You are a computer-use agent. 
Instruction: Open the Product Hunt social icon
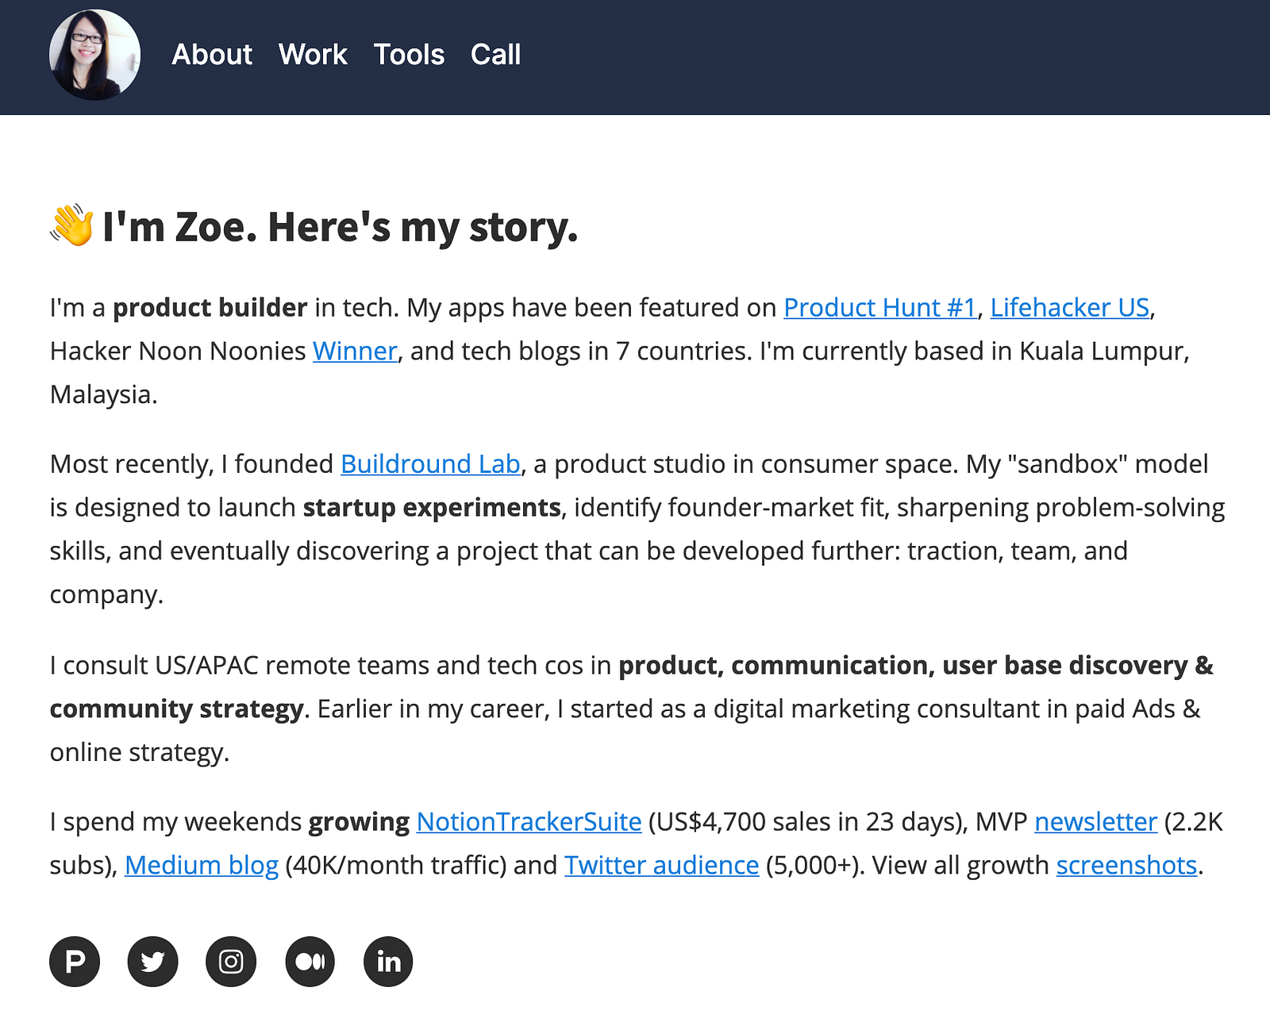click(x=75, y=962)
